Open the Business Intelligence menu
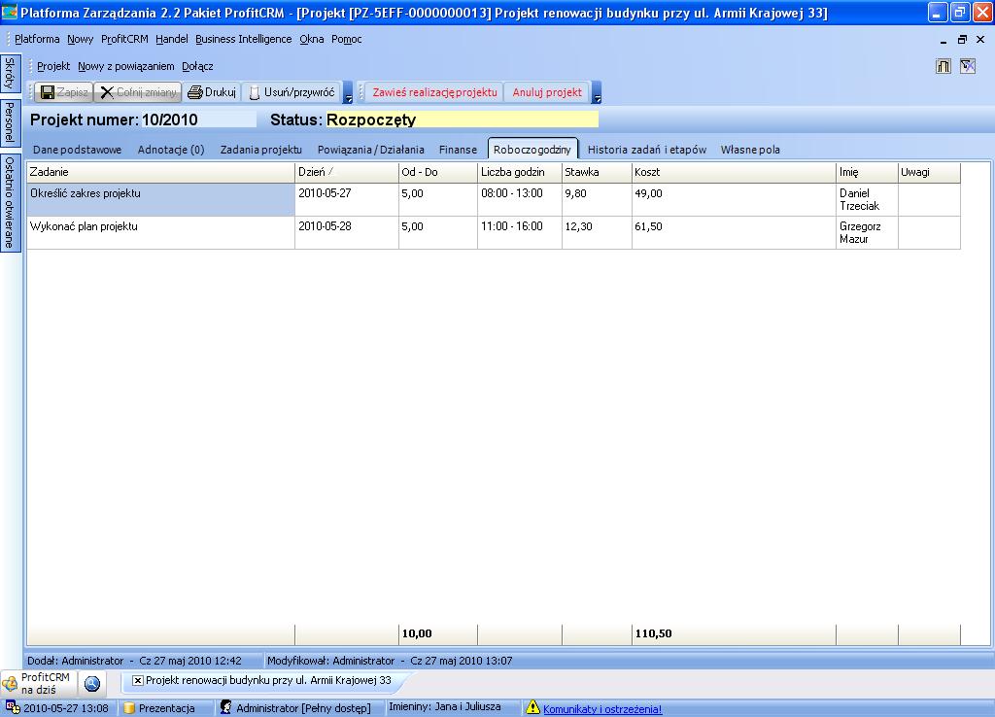This screenshot has height=717, width=995. point(243,39)
